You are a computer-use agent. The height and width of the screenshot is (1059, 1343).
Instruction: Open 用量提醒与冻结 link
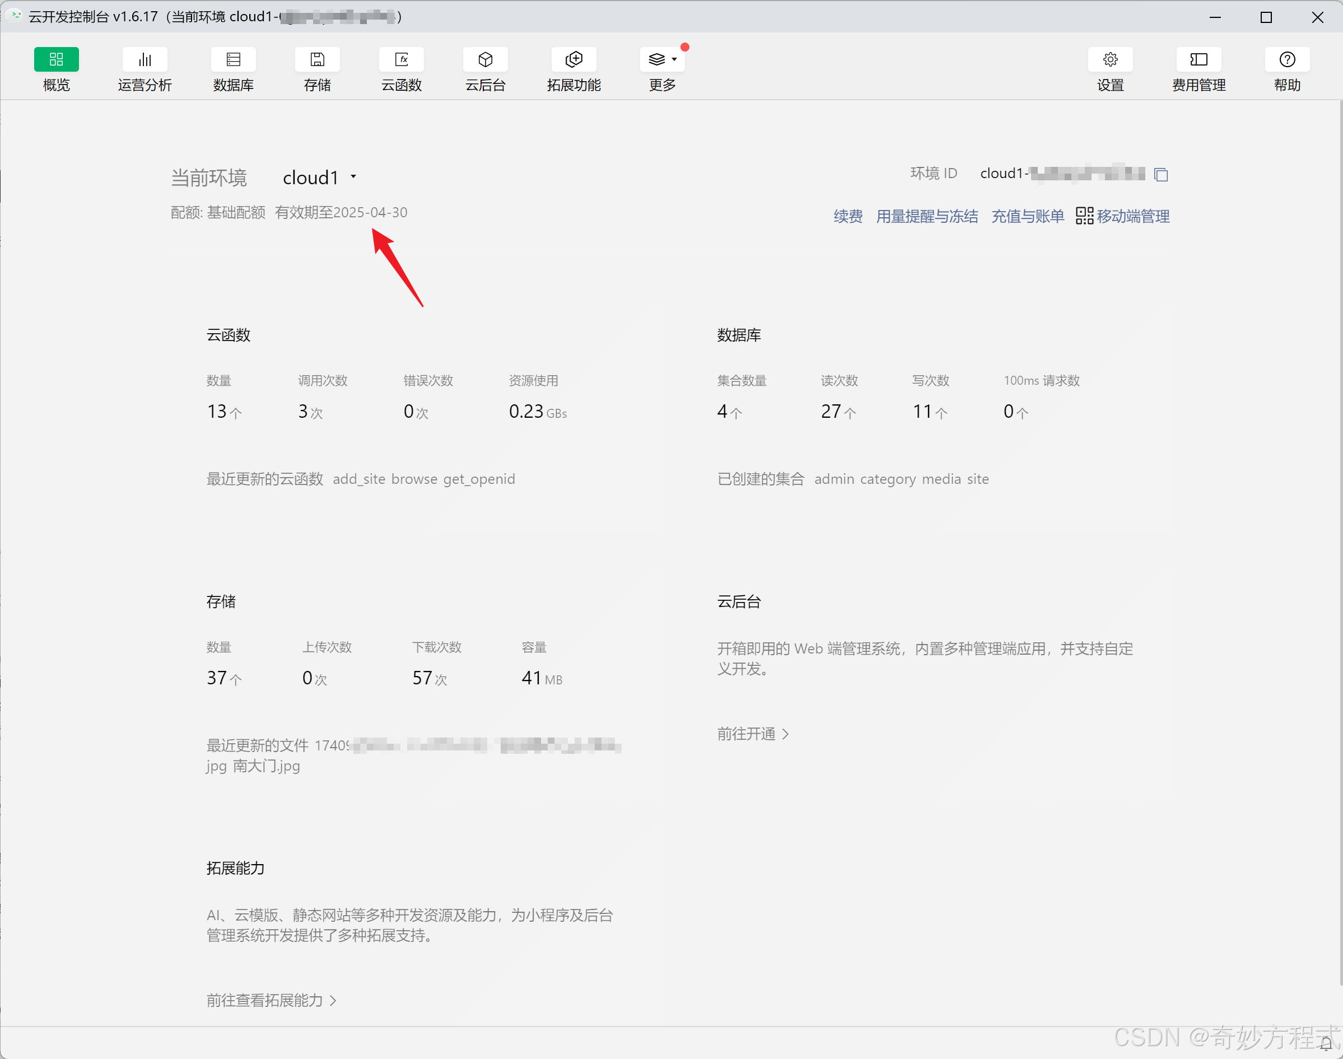point(926,216)
